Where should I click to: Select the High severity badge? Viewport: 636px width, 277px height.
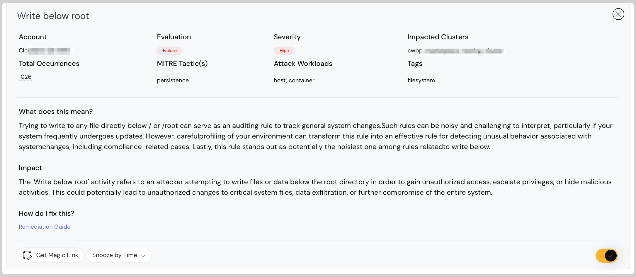click(284, 51)
